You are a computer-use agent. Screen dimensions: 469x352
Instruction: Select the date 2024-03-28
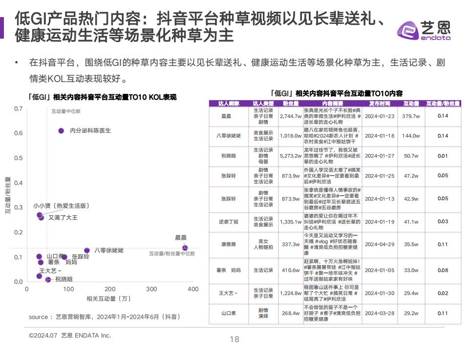pyautogui.click(x=380, y=313)
